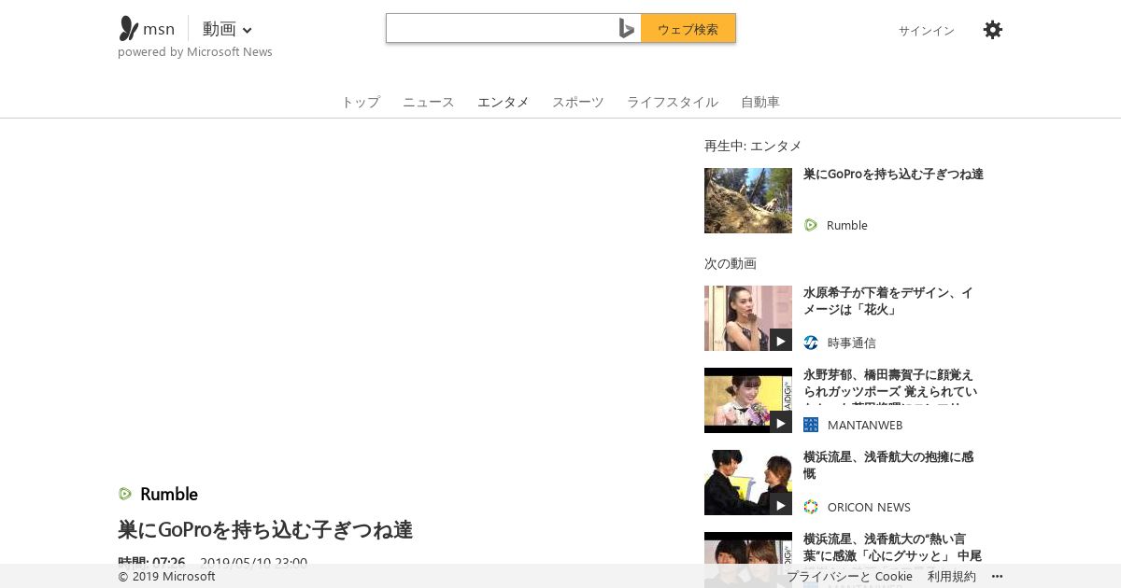This screenshot has width=1121, height=588.
Task: Click the Bing logo icon in search box
Action: tap(626, 29)
